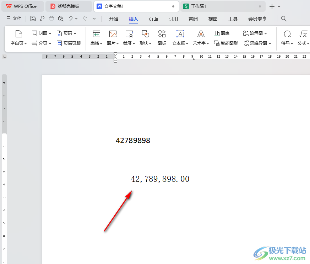310x264 pixels.
Task: Open the 截屏 screenshot tool
Action: pyautogui.click(x=129, y=34)
